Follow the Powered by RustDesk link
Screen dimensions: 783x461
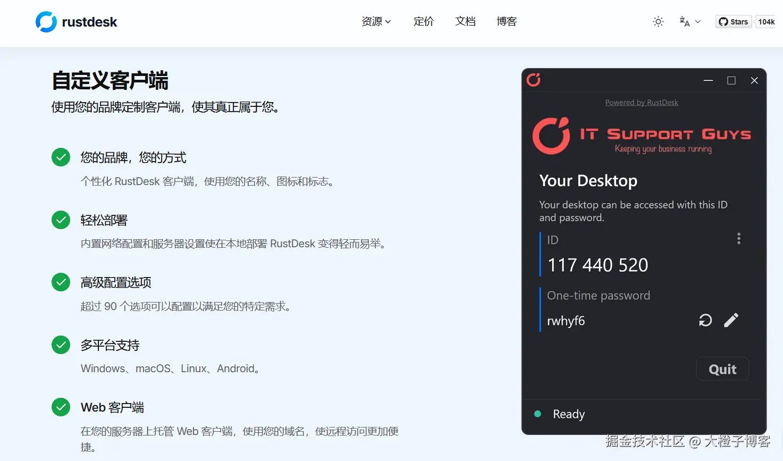[642, 103]
